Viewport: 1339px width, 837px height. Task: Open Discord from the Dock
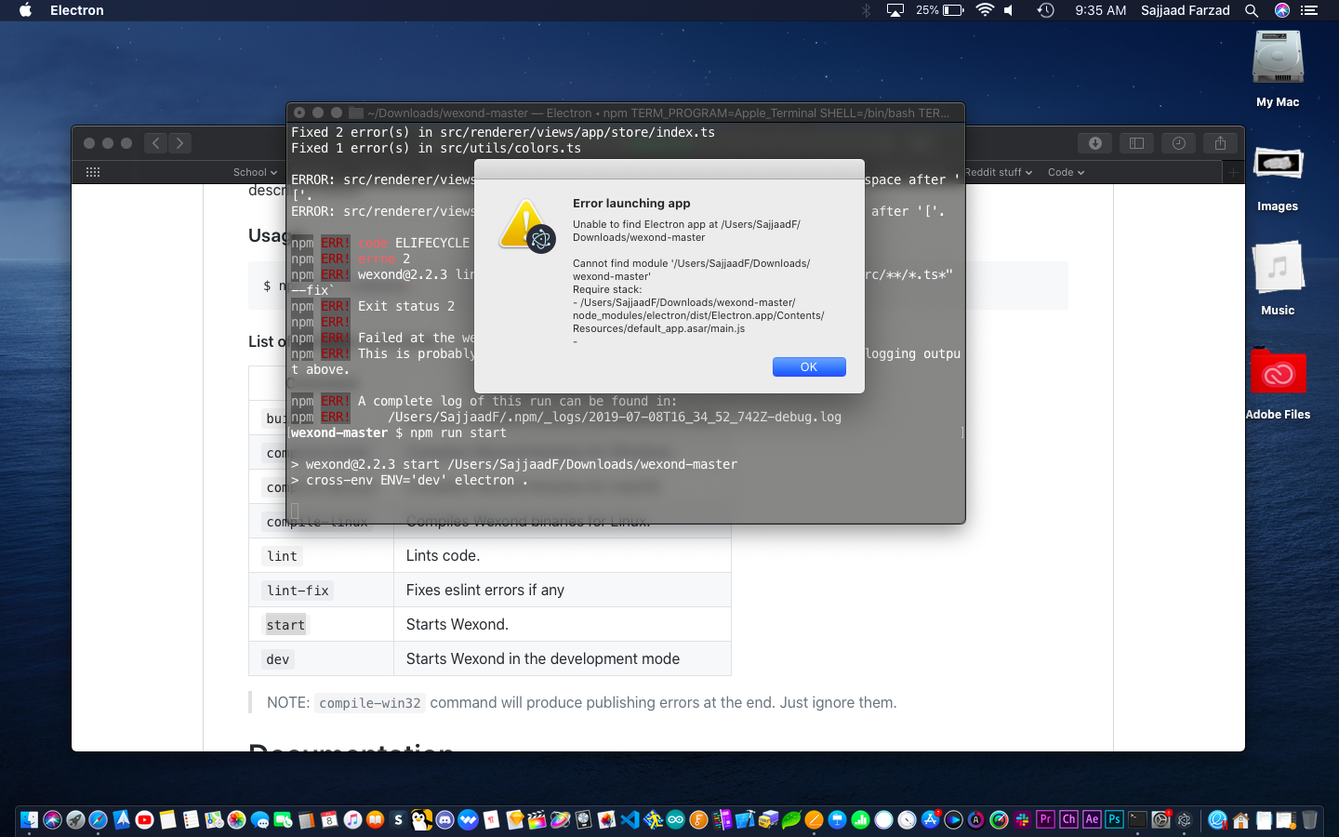(x=446, y=820)
